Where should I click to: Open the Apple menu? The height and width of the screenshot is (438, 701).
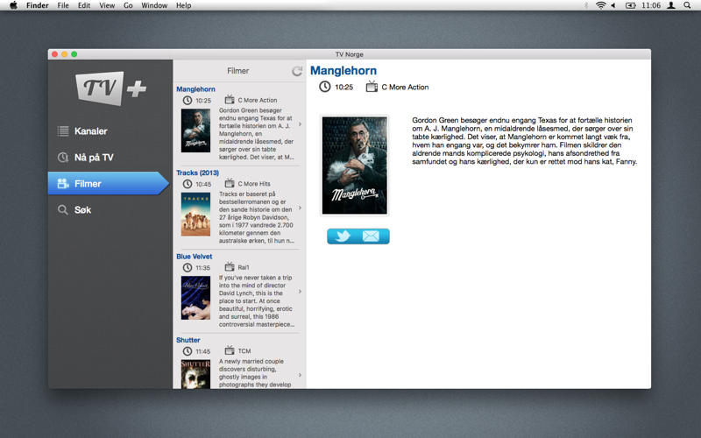click(13, 5)
